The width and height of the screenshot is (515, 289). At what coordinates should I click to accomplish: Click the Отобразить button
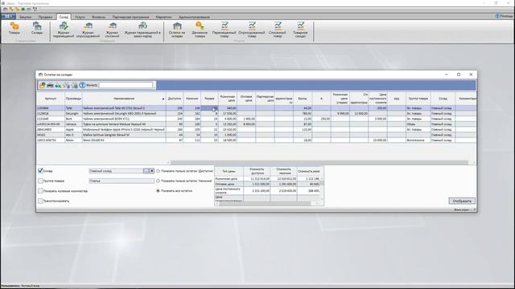click(x=462, y=201)
